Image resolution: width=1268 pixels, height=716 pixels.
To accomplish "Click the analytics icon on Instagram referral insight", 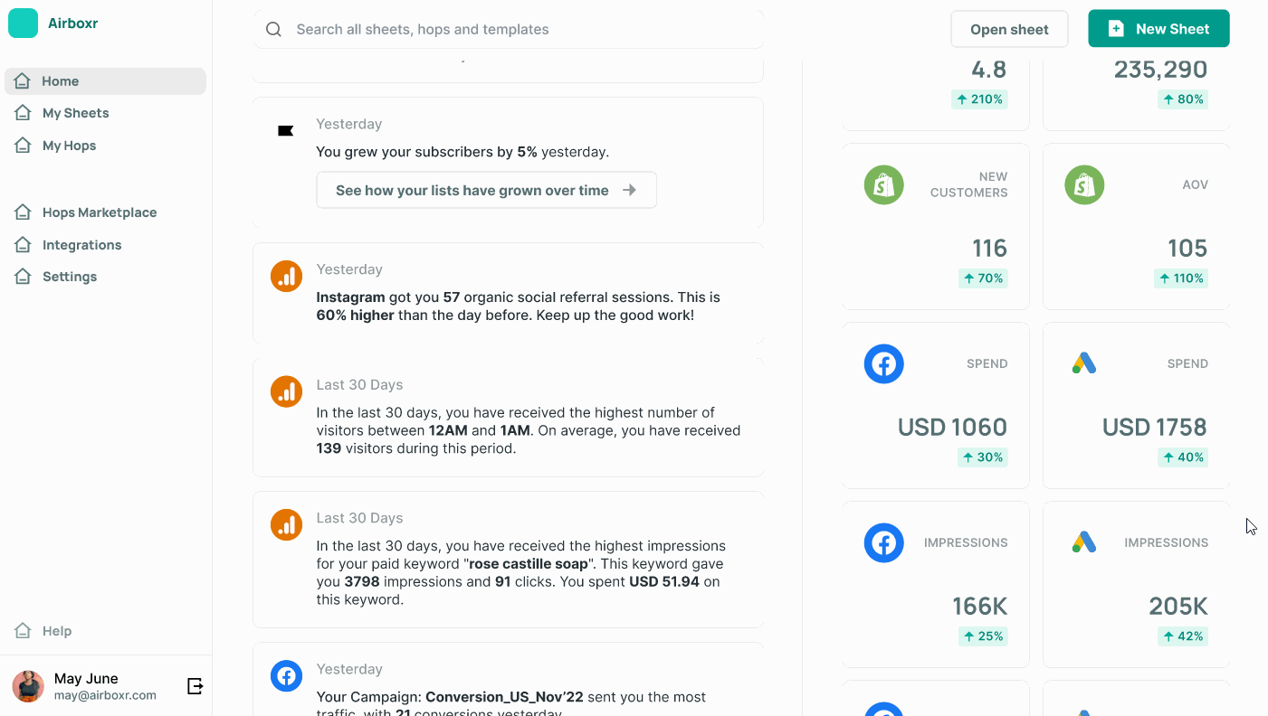I will point(286,277).
